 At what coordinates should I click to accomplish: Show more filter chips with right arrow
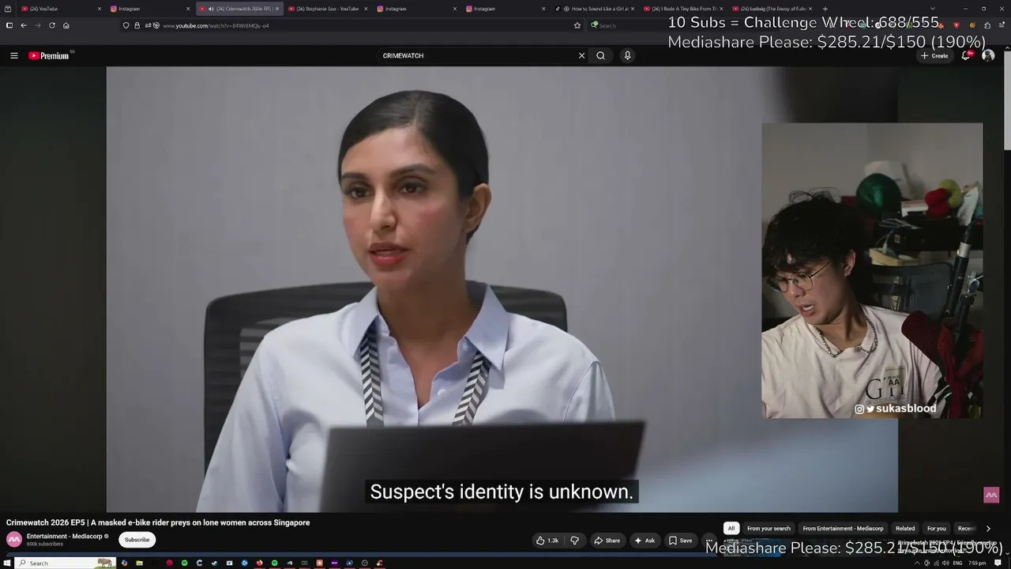[988, 528]
